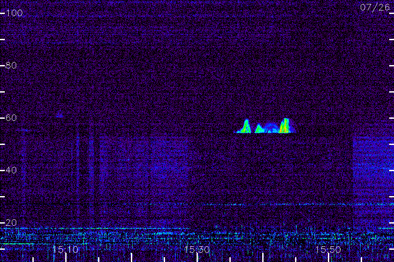Viewport: 394px width, 262px height.
Task: Click the 40 frequency axis label
Action: click(x=11, y=170)
